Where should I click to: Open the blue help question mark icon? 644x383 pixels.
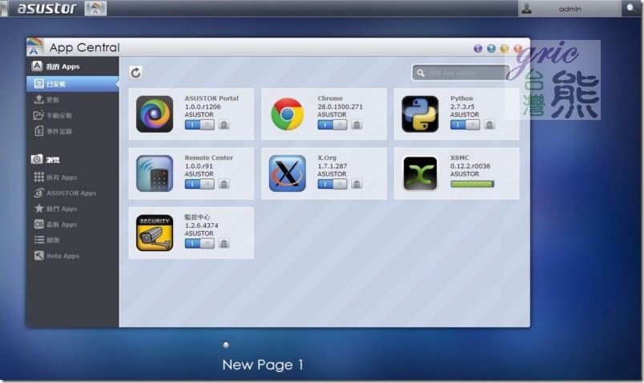coord(491,49)
